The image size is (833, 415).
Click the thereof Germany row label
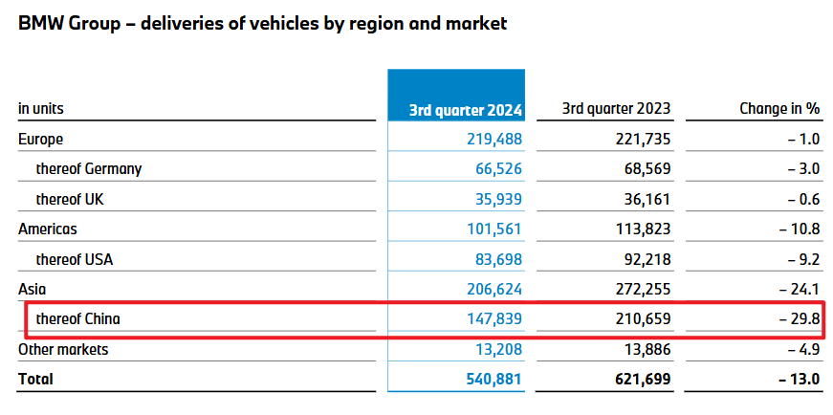click(88, 169)
